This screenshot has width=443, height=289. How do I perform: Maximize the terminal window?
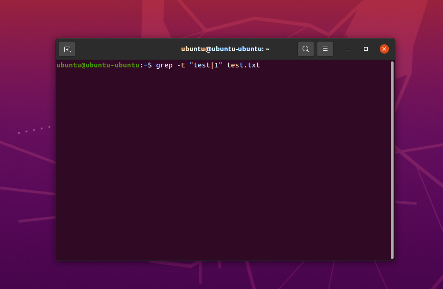pyautogui.click(x=365, y=49)
